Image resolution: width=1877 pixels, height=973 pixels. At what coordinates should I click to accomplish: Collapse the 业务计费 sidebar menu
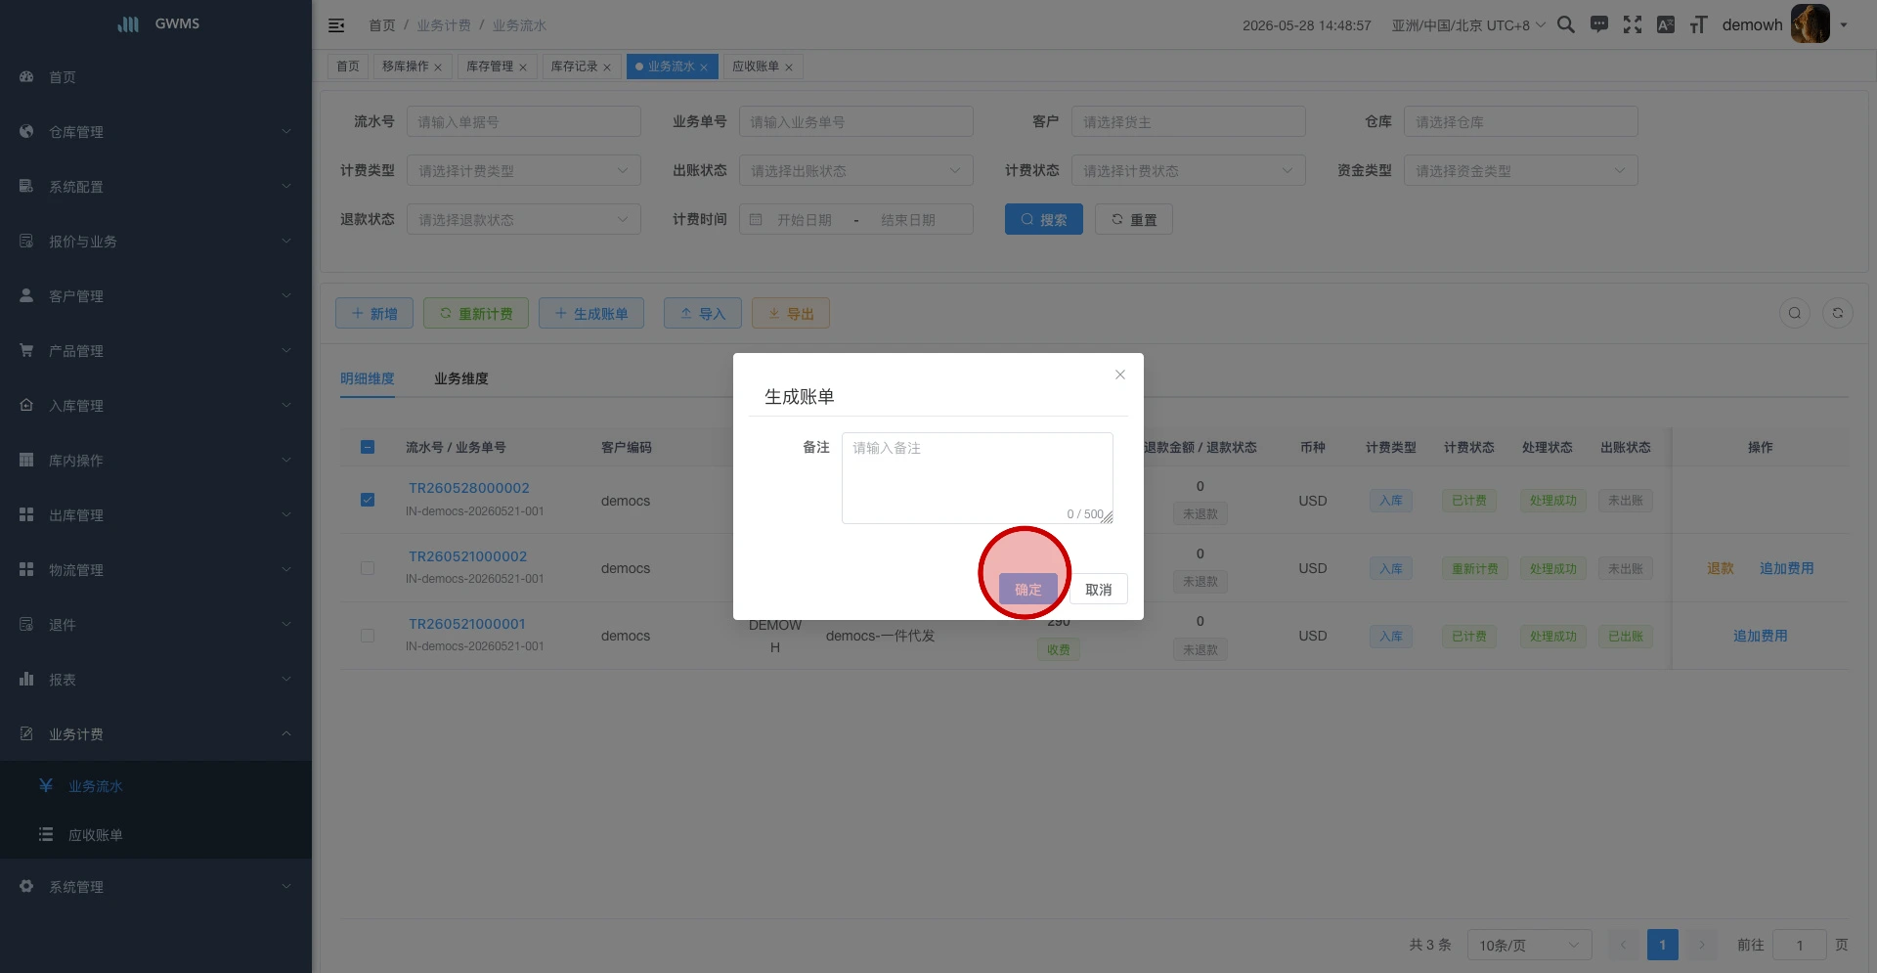coord(155,733)
